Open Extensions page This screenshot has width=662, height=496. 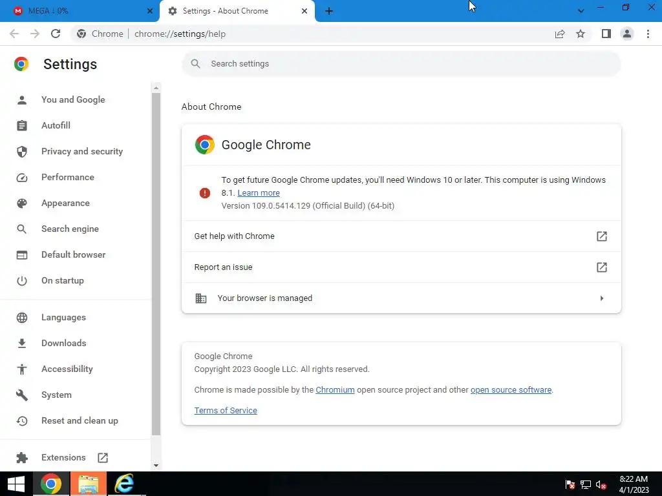[x=63, y=457]
